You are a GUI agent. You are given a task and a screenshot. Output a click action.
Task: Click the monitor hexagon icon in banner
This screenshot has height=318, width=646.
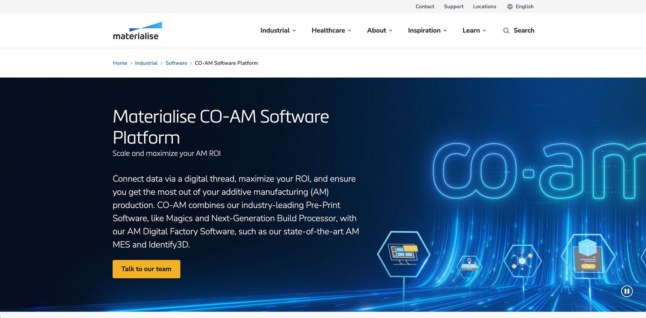tap(403, 254)
